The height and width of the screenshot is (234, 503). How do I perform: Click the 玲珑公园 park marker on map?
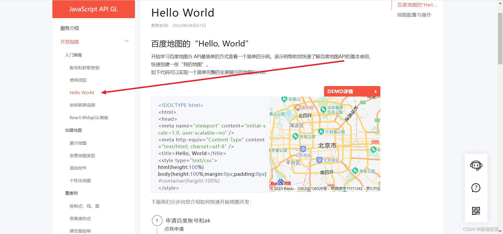click(x=296, y=136)
